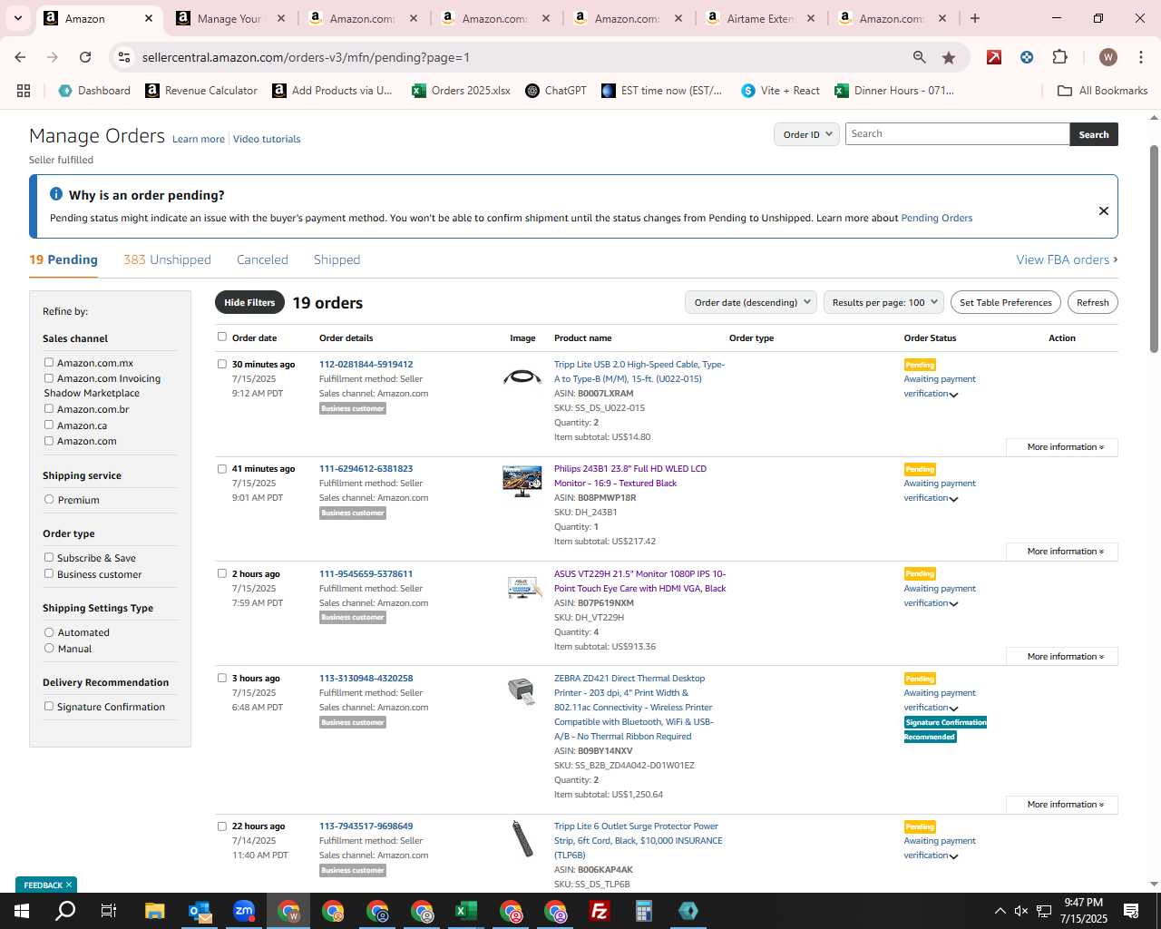This screenshot has height=929, width=1161.
Task: Open the Chrome three-dot menu
Action: tap(1140, 57)
